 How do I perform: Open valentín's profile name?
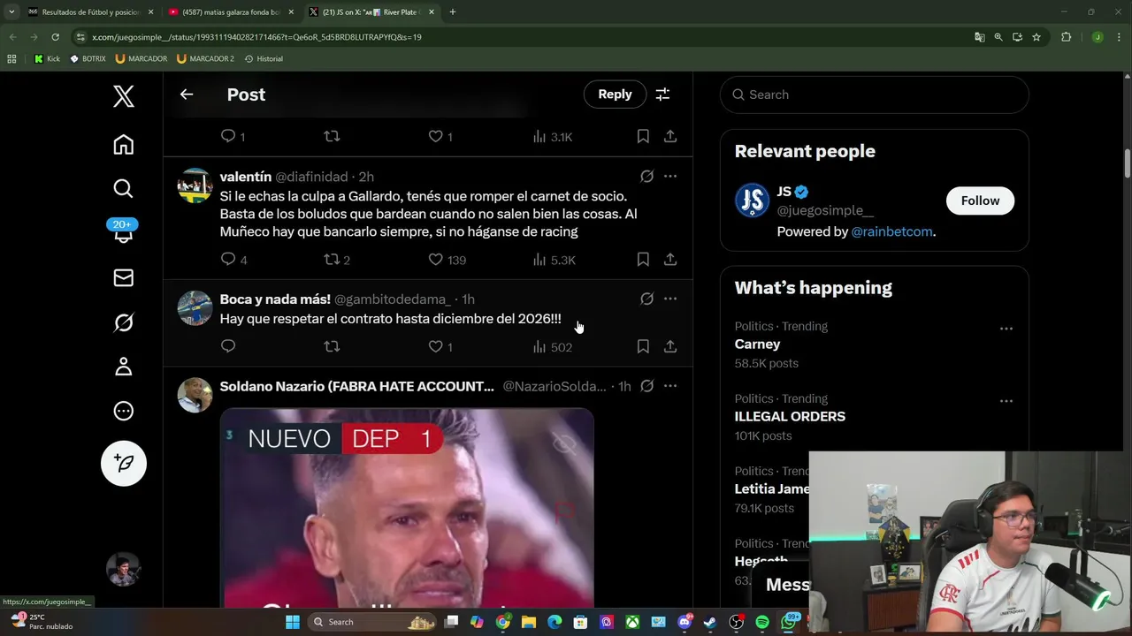pos(245,177)
